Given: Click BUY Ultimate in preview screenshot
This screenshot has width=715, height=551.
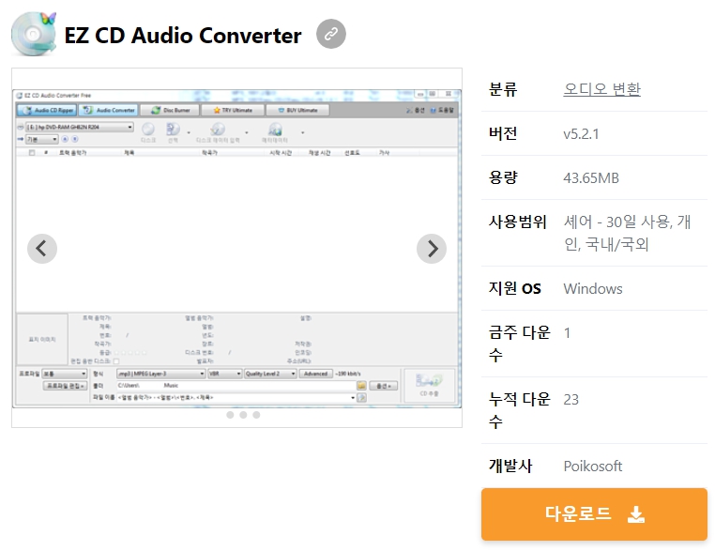Looking at the screenshot, I should (297, 111).
